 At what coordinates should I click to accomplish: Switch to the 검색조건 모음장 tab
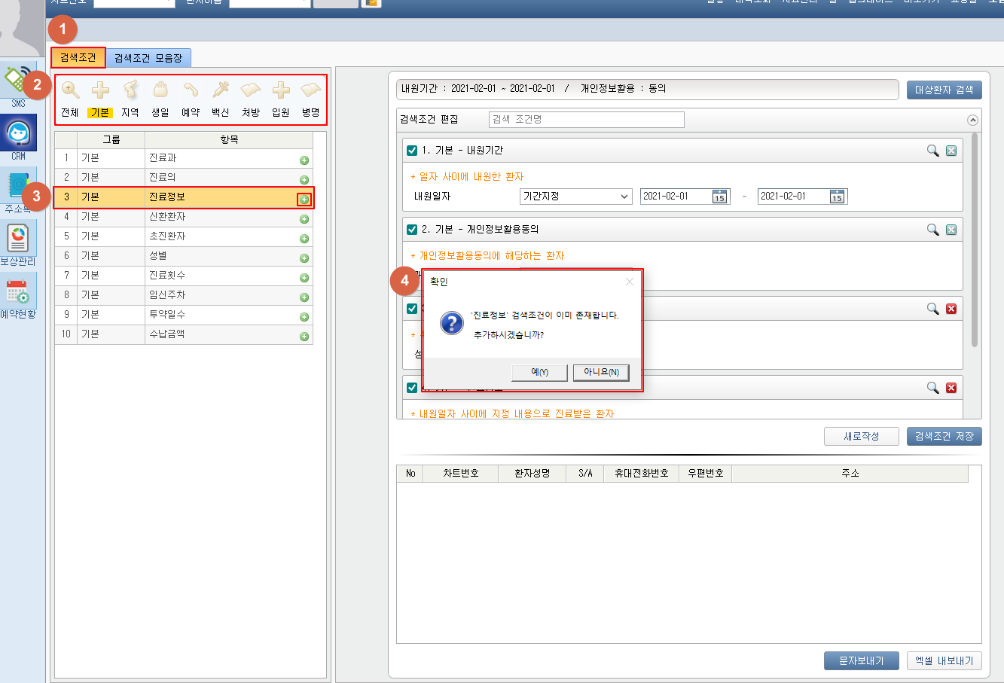148,58
